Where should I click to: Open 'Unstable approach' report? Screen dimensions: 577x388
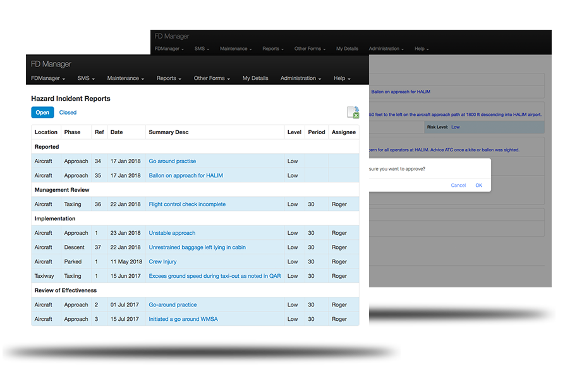tap(172, 233)
